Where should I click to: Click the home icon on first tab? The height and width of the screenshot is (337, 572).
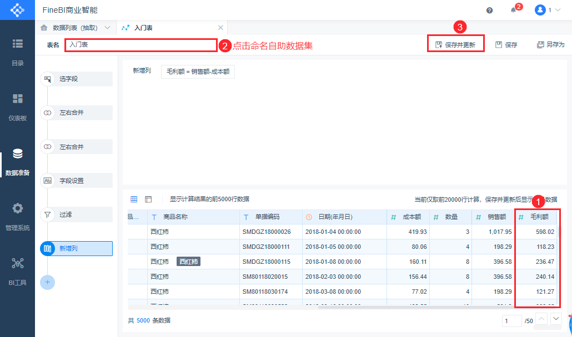(44, 28)
